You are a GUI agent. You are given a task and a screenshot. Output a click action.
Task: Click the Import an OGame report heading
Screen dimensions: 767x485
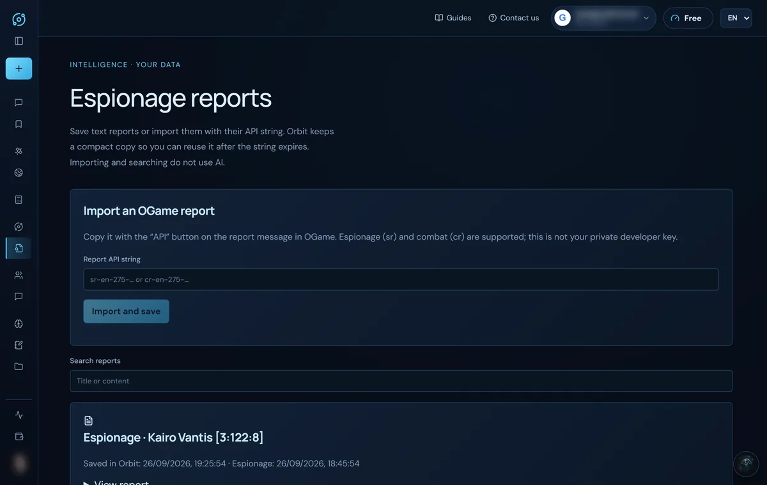(149, 211)
